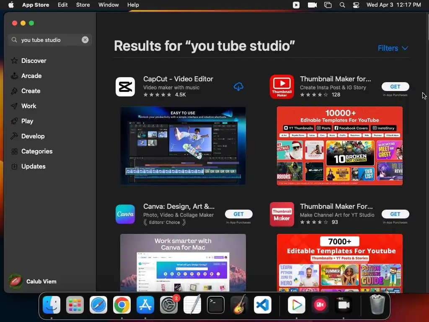Open the Apple menu
Viewport: 429px width, 322px height.
click(x=11, y=5)
